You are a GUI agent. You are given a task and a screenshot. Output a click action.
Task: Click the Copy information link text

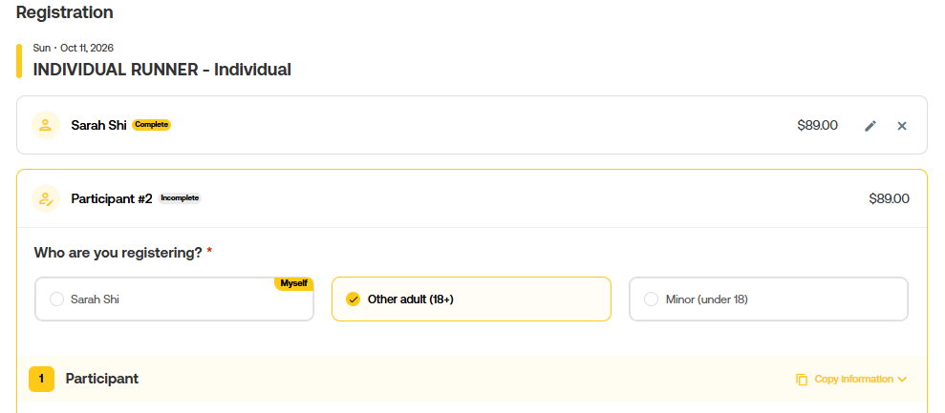click(853, 380)
